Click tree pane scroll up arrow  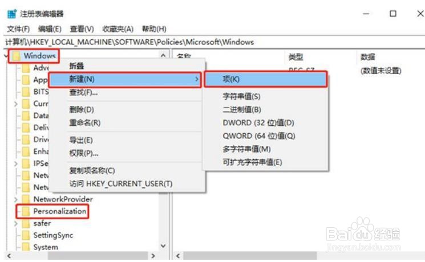163,56
